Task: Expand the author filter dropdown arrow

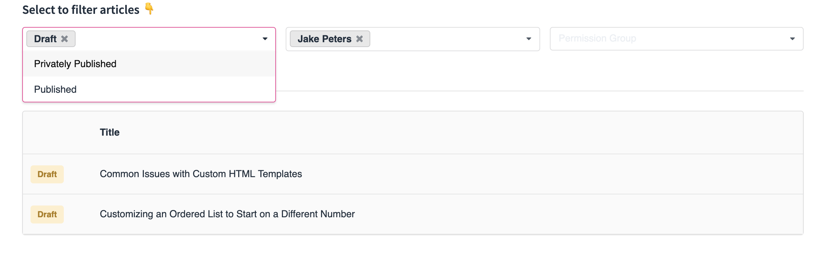Action: click(529, 39)
